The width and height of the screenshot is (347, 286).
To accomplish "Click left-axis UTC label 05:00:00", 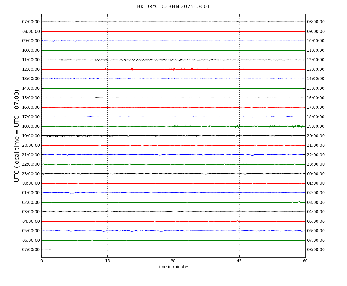I will tap(31, 231).
